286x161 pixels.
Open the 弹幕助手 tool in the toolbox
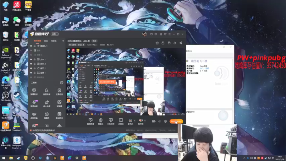(x=34, y=92)
